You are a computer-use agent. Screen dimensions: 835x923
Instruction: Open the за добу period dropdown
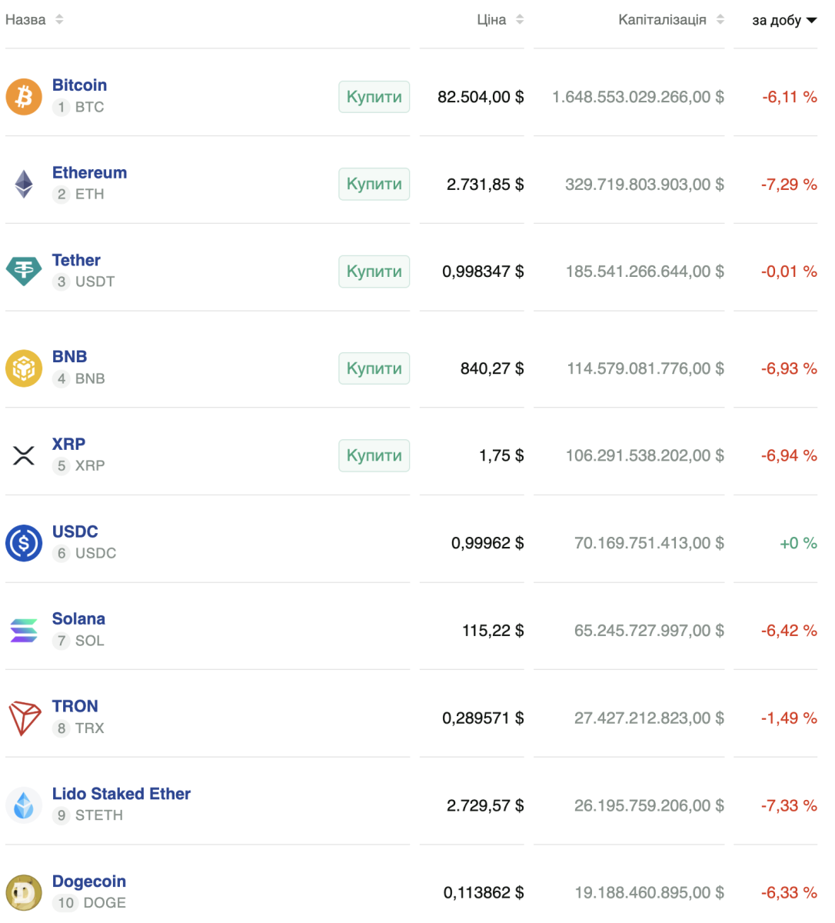[783, 21]
